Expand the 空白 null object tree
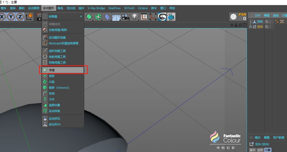This screenshot has height=152, width=287. click(250, 27)
